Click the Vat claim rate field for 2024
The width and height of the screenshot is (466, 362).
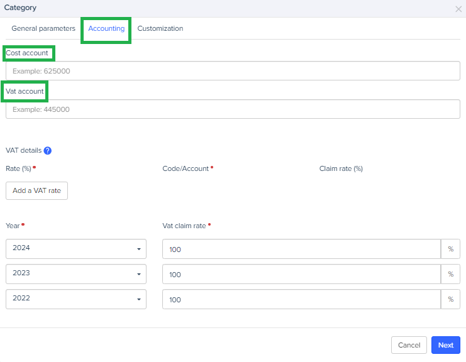301,250
